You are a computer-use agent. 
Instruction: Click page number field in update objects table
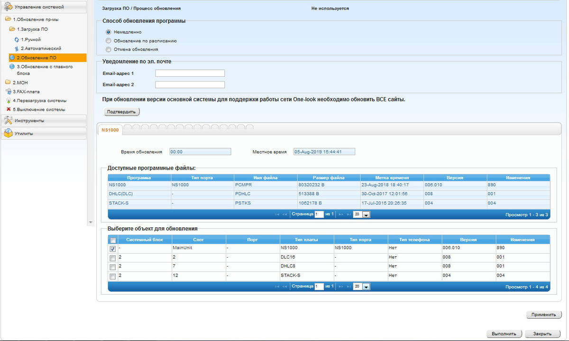[319, 287]
